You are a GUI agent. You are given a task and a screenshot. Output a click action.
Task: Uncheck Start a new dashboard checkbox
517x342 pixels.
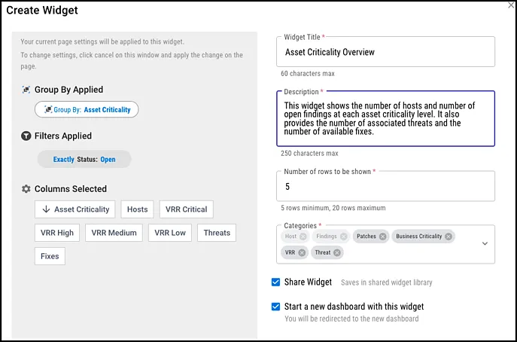pyautogui.click(x=275, y=307)
